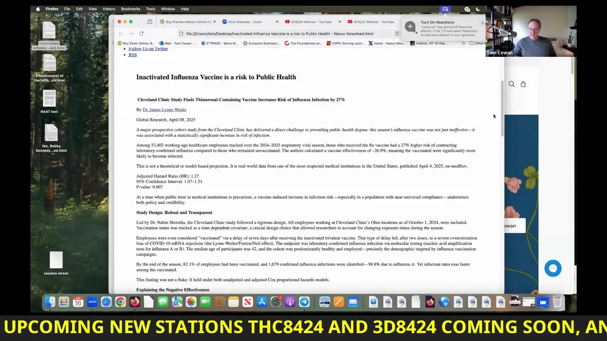The image size is (607, 341).
Task: Open App Store from the dock
Action: point(262,302)
